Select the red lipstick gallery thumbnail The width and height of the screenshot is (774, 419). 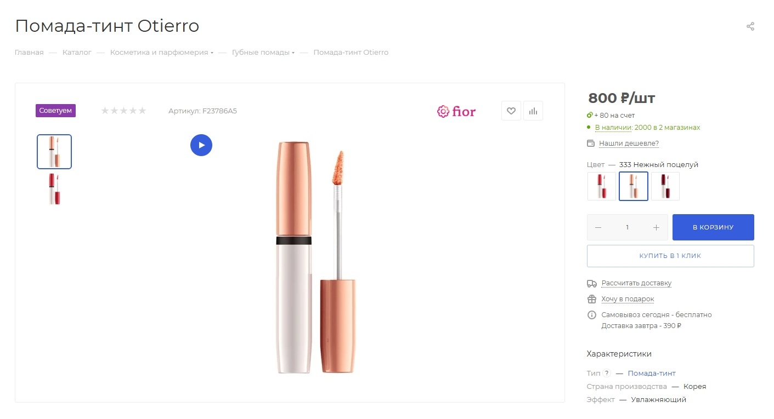(54, 189)
